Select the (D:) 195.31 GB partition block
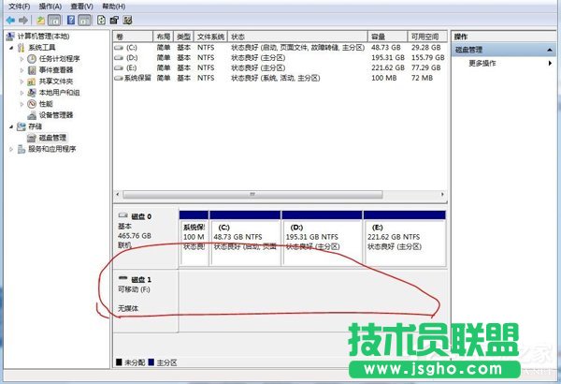 [322, 236]
